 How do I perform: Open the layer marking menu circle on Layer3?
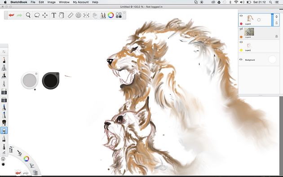[x=259, y=20]
